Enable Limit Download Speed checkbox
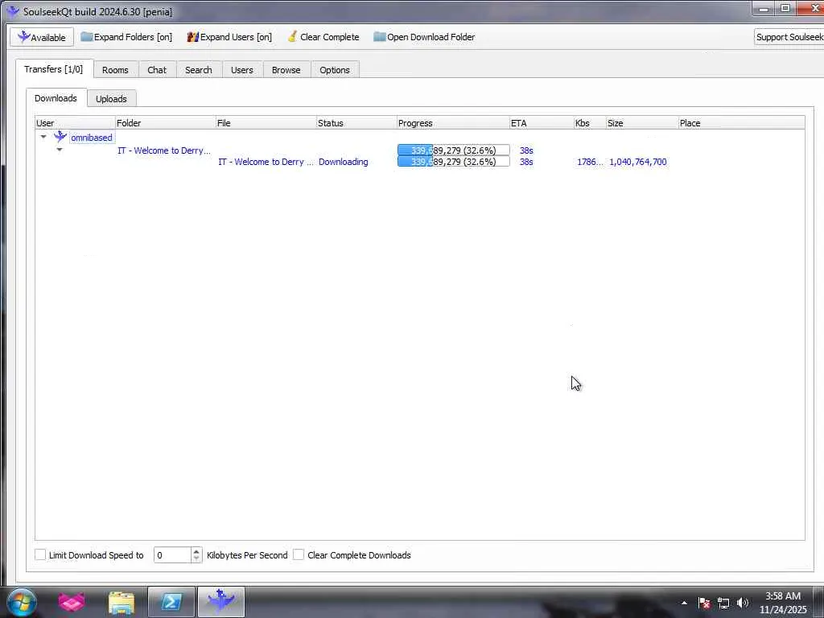The width and height of the screenshot is (824, 618). click(40, 554)
